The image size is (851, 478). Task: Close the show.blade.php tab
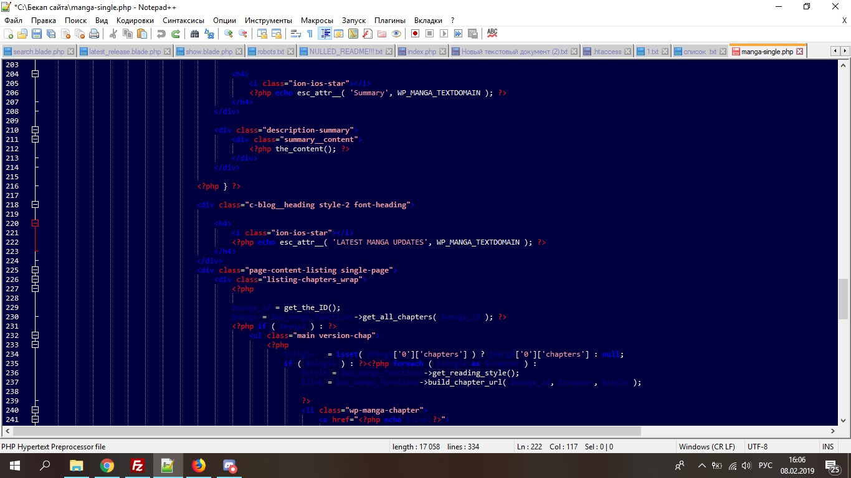click(239, 52)
